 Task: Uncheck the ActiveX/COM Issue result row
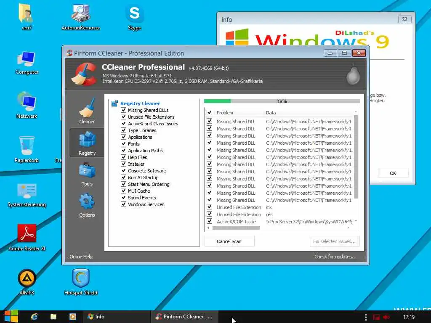(x=210, y=221)
